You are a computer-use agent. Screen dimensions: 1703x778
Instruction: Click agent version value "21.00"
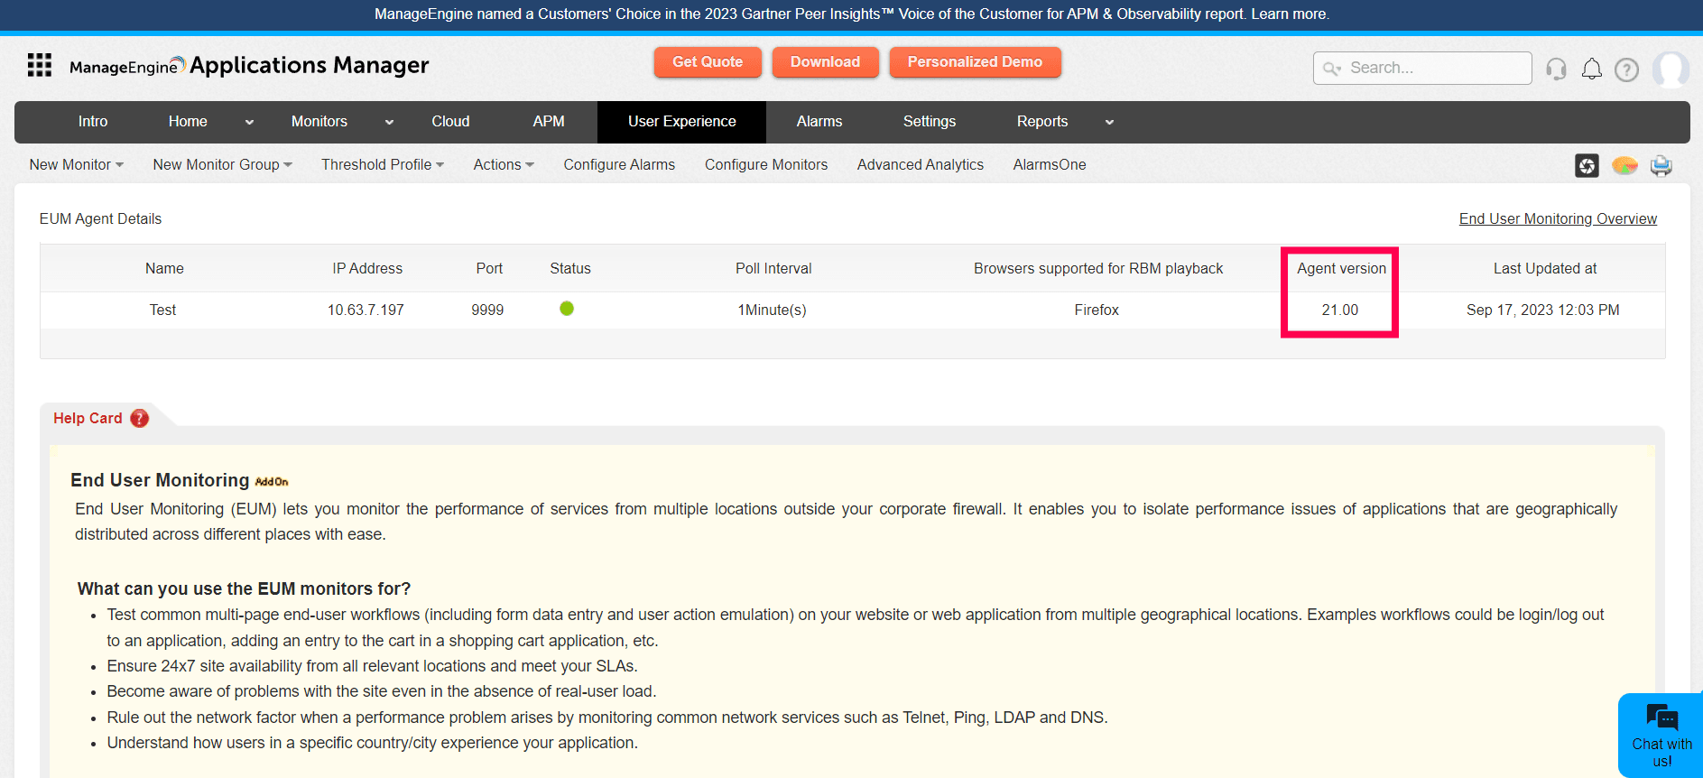pos(1340,310)
